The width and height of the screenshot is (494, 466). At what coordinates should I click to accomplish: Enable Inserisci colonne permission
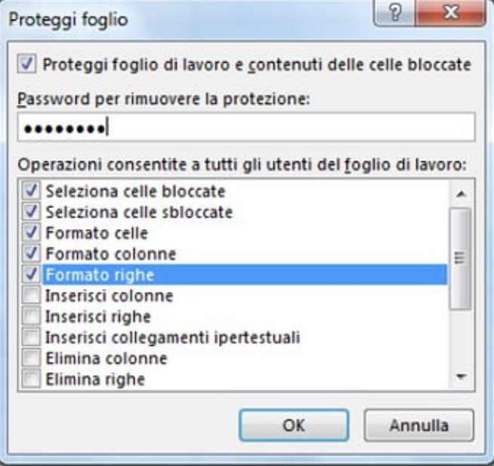pos(31,295)
